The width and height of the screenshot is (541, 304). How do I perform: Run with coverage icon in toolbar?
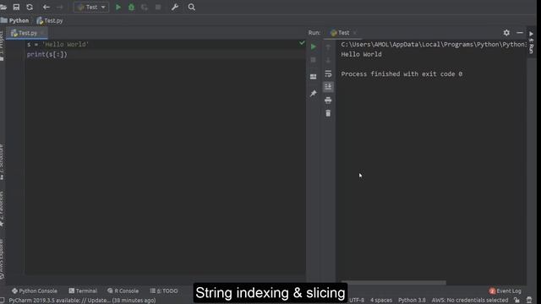pyautogui.click(x=145, y=7)
